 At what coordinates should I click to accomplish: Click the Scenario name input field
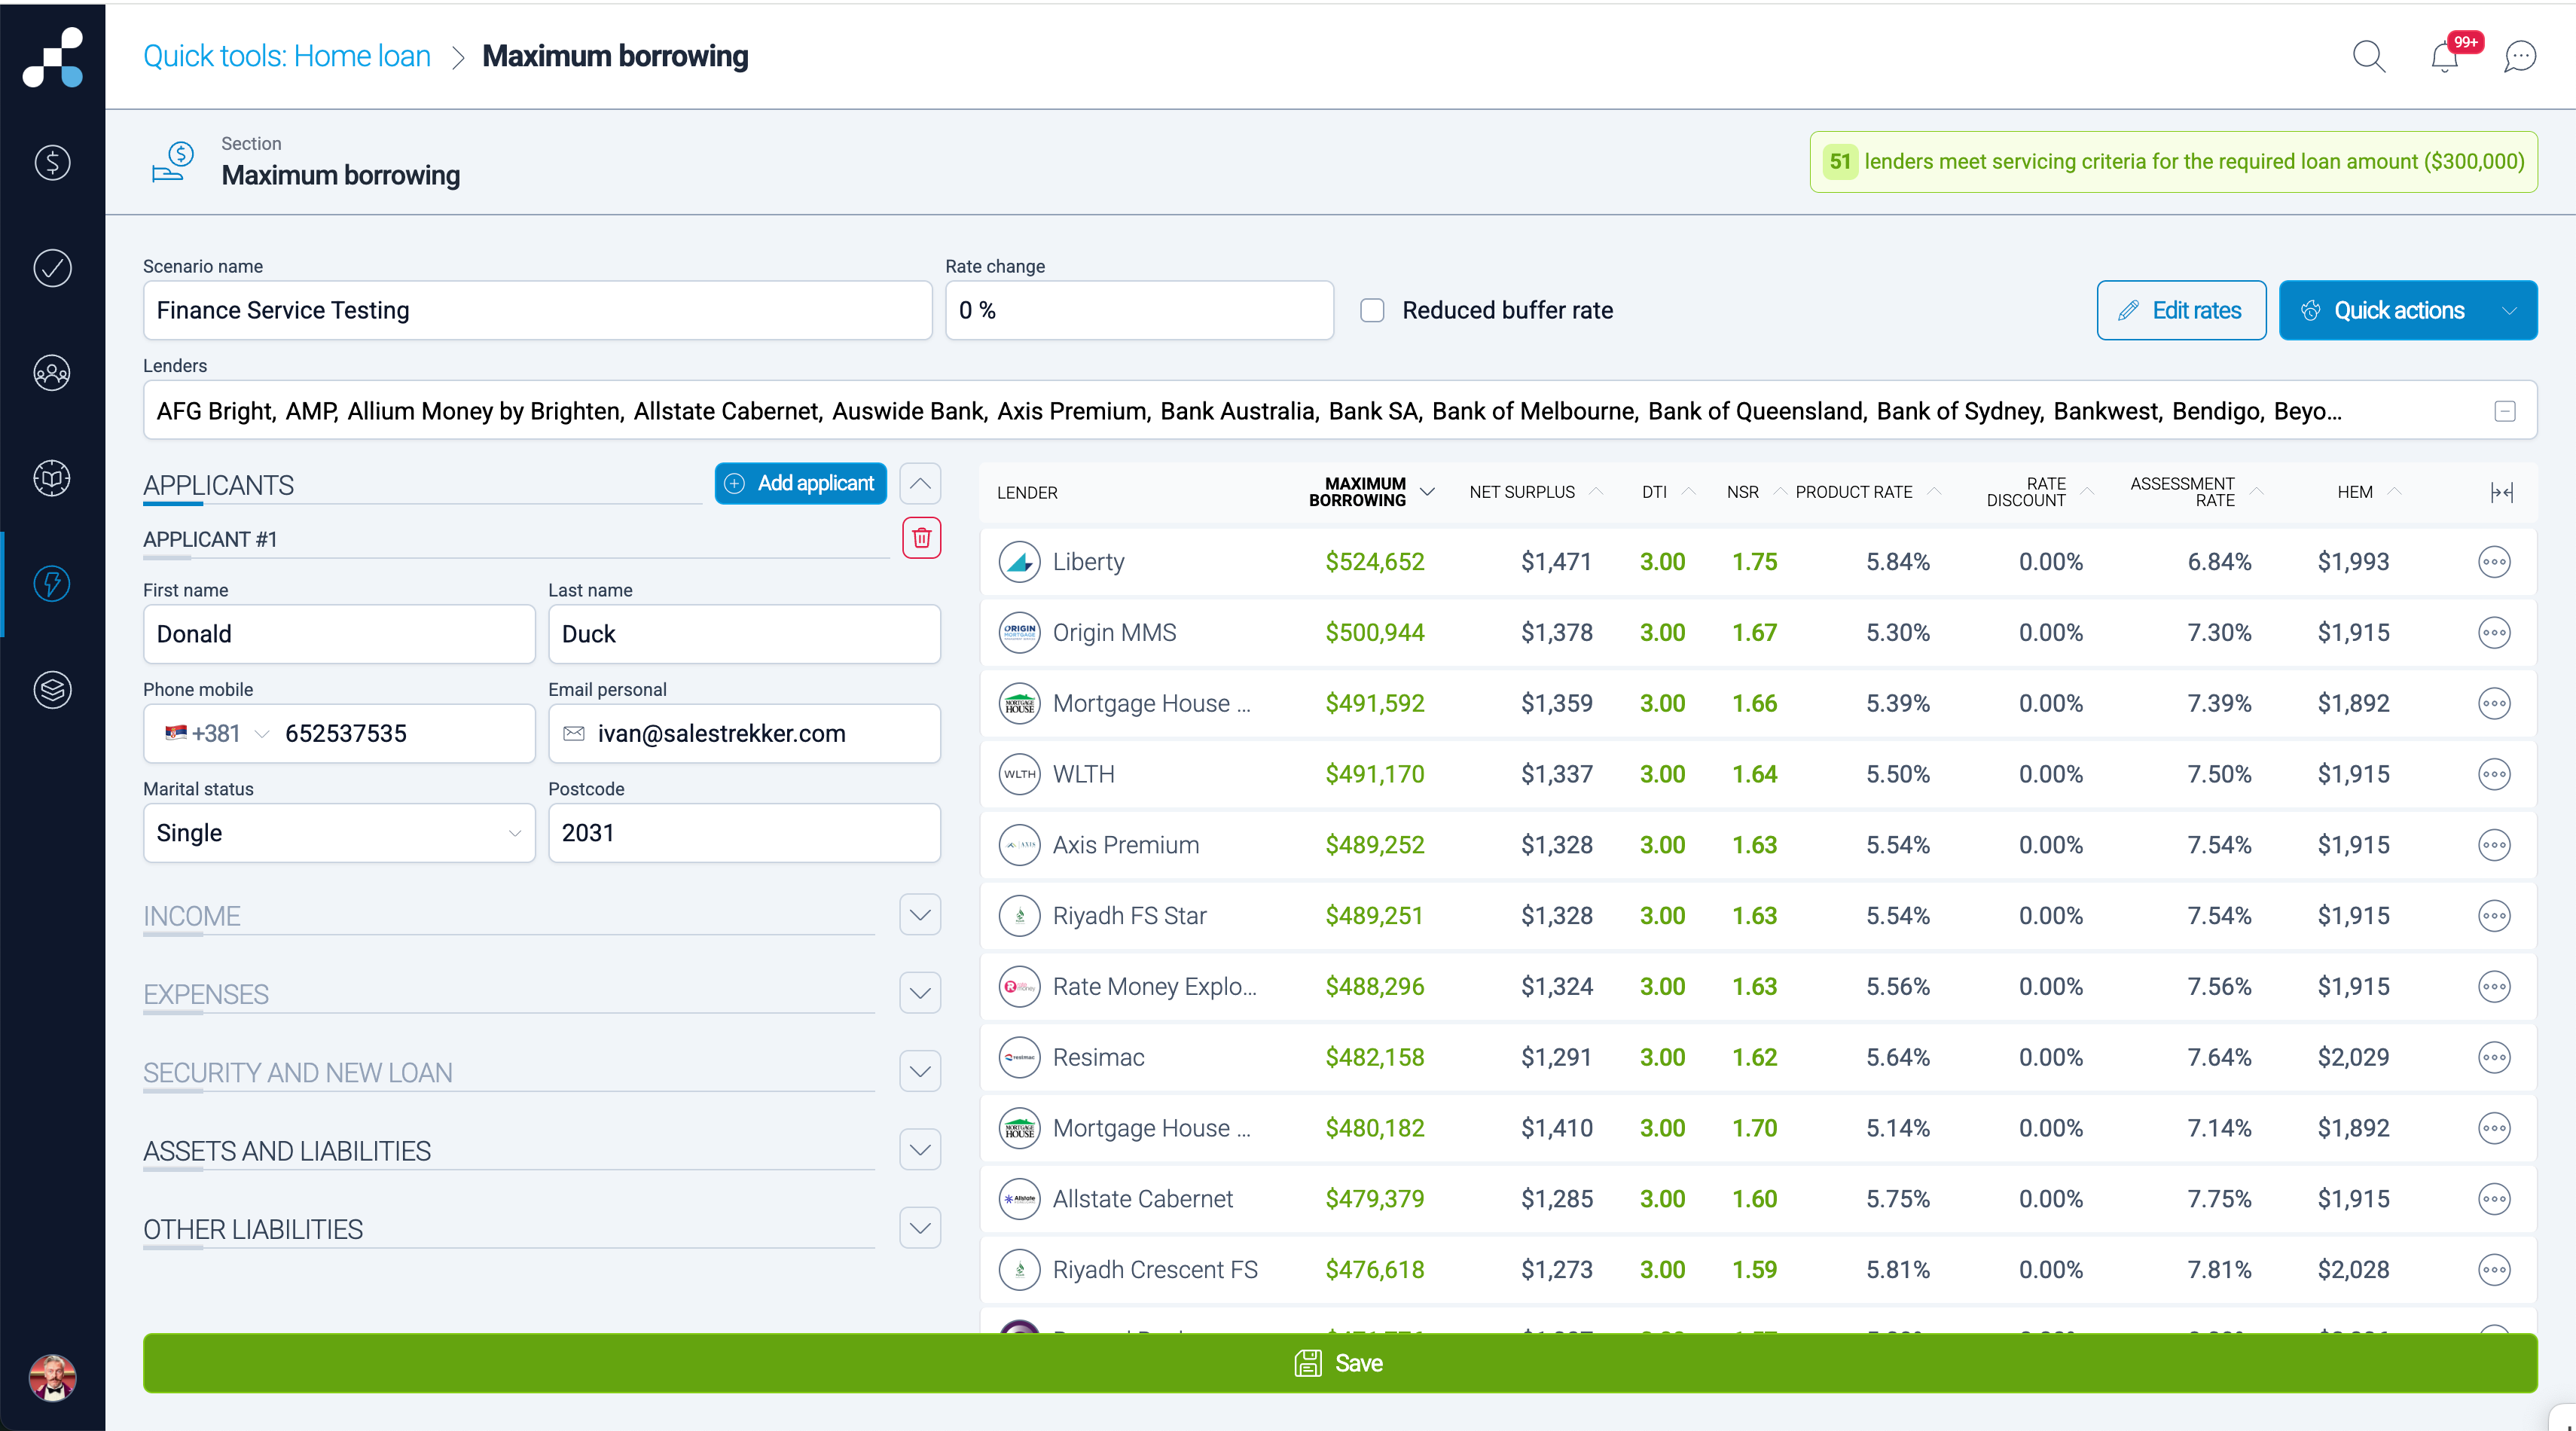point(537,310)
